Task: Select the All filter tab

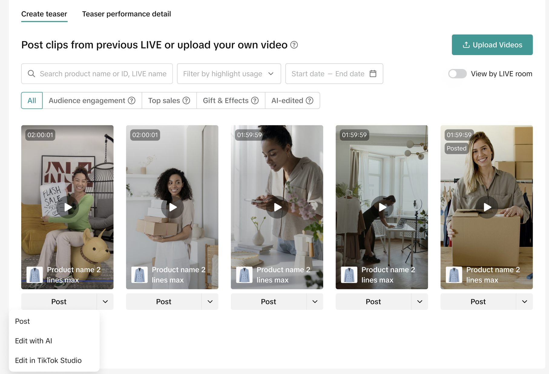Action: pos(32,100)
